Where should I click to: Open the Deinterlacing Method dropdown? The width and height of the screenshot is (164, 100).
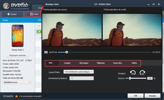point(81,78)
